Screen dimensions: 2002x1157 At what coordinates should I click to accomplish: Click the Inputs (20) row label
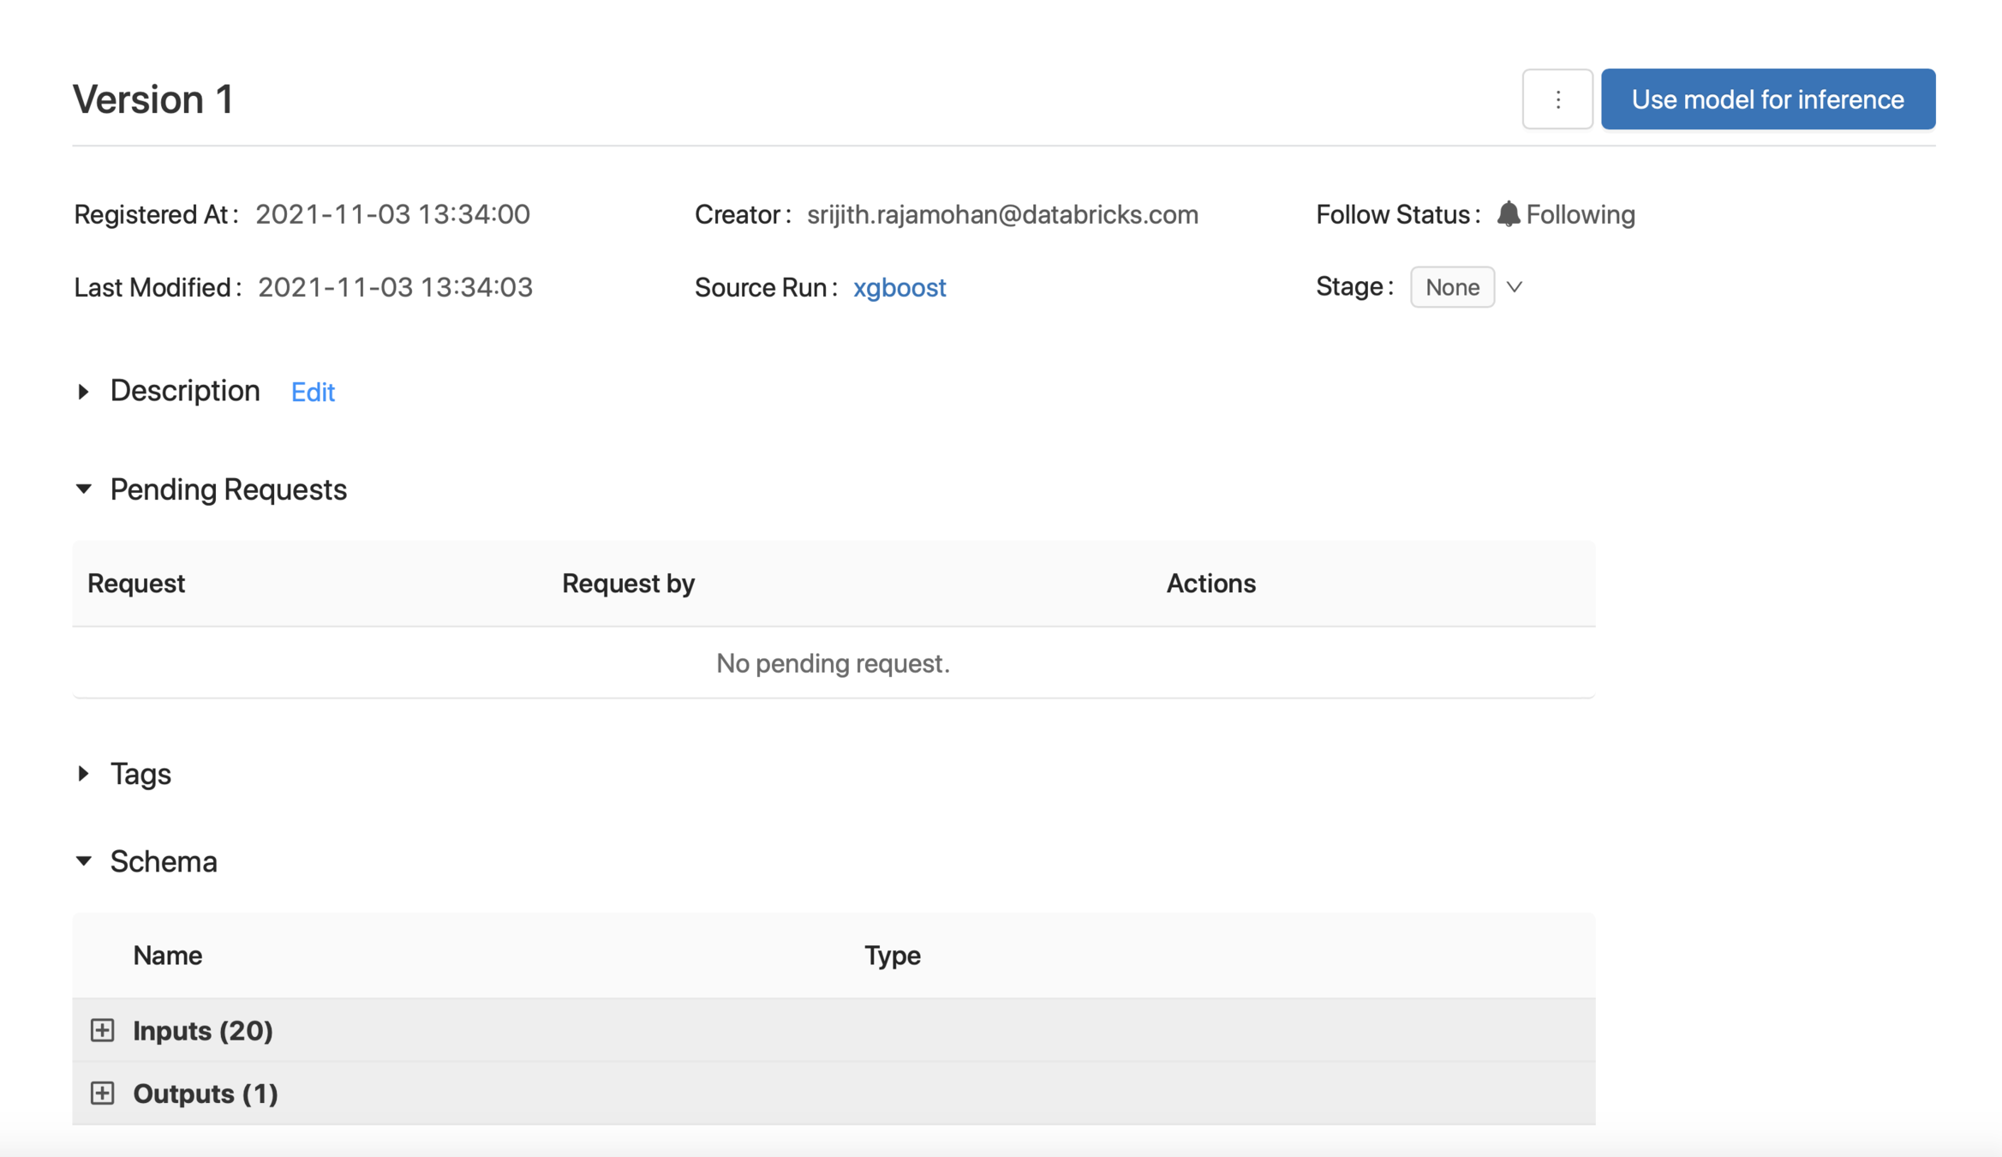tap(203, 1030)
